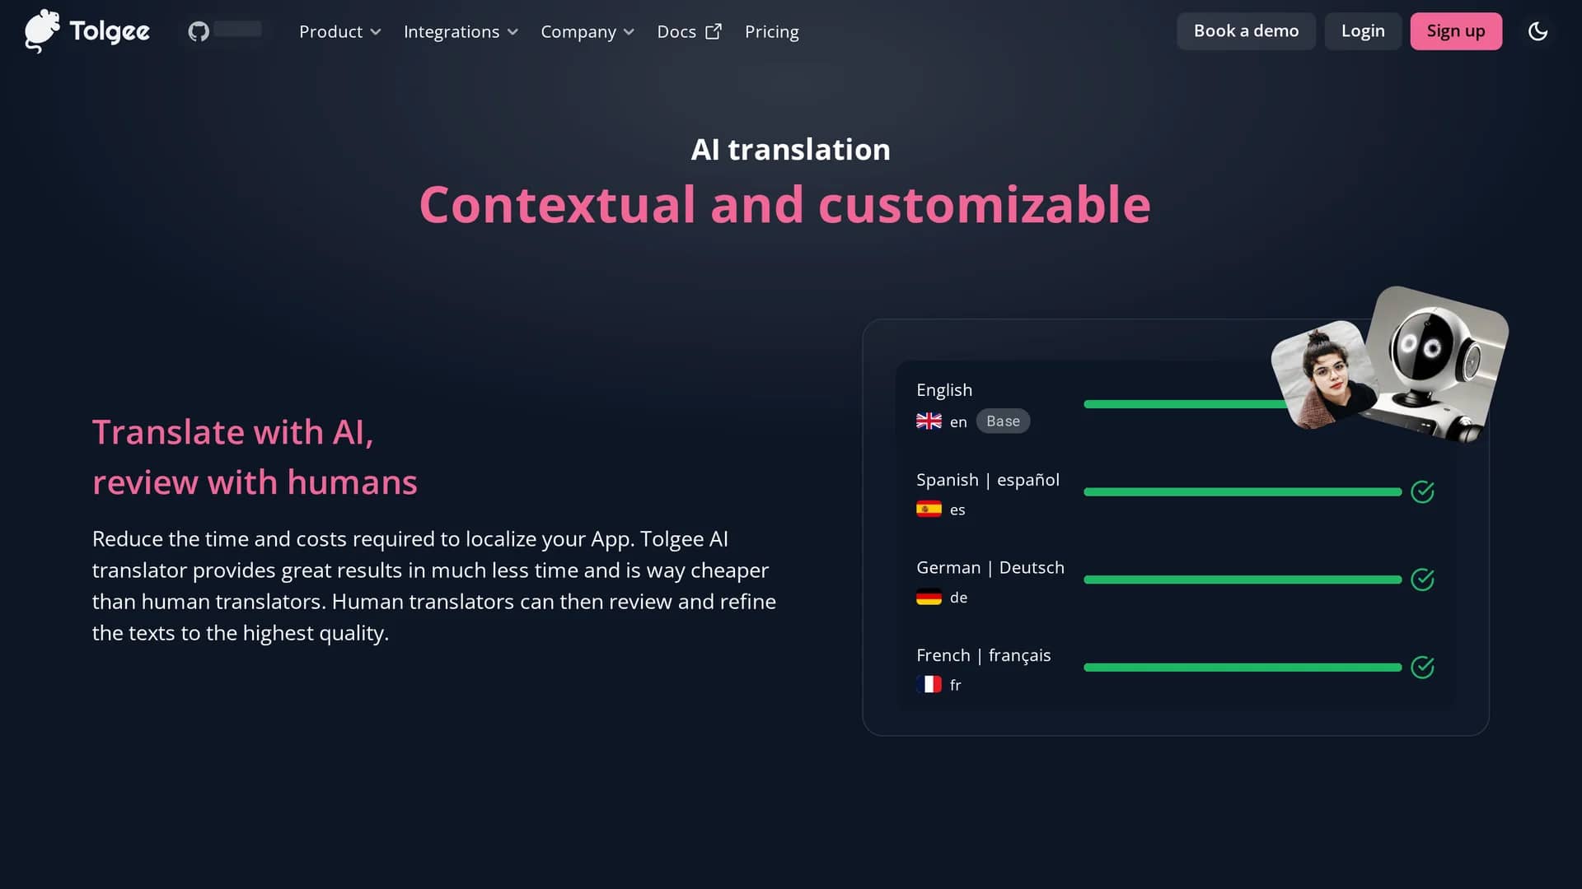Image resolution: width=1582 pixels, height=889 pixels.
Task: Click the 'Spanish | español' label
Action: click(x=988, y=480)
